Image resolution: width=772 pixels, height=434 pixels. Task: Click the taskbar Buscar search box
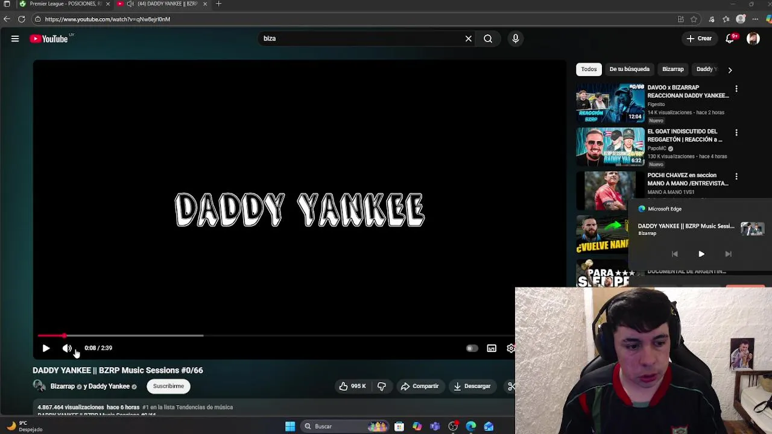point(345,426)
